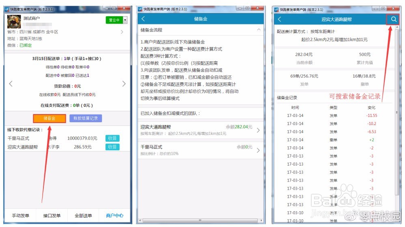Click the 变化 column header

(371, 108)
